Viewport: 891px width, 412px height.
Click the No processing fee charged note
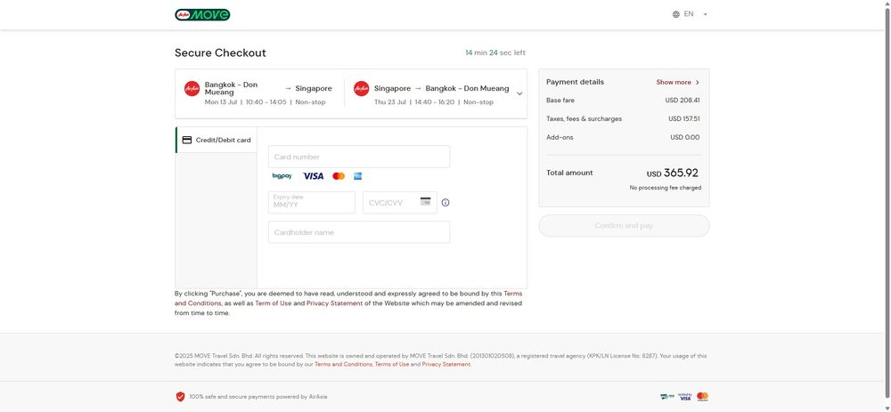(666, 188)
